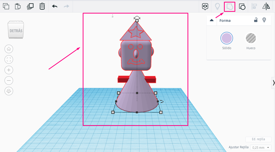Open the notes (eye speech bubble) tool
The image size is (275, 152).
pos(205,7)
